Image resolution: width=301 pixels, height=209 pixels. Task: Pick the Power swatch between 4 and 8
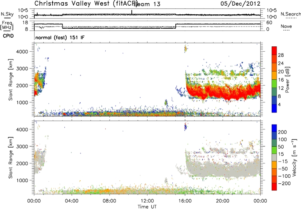(x=274, y=100)
